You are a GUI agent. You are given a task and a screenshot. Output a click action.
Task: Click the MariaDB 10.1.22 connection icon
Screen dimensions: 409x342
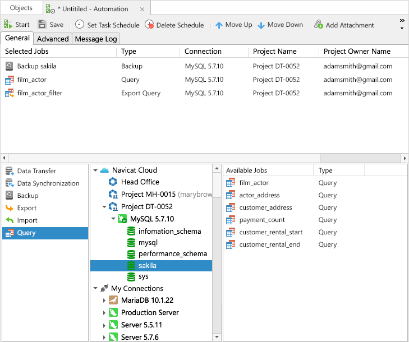click(x=113, y=300)
